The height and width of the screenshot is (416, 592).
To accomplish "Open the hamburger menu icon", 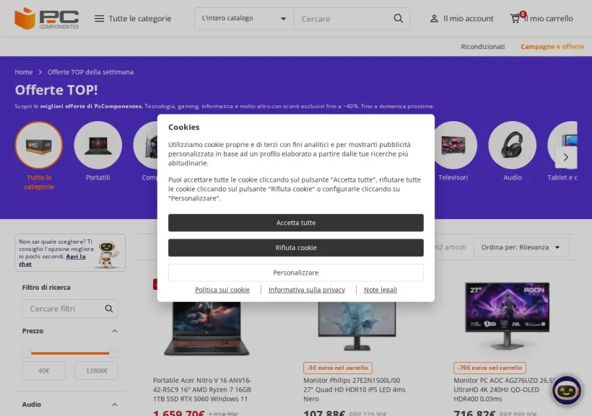I will coord(100,19).
